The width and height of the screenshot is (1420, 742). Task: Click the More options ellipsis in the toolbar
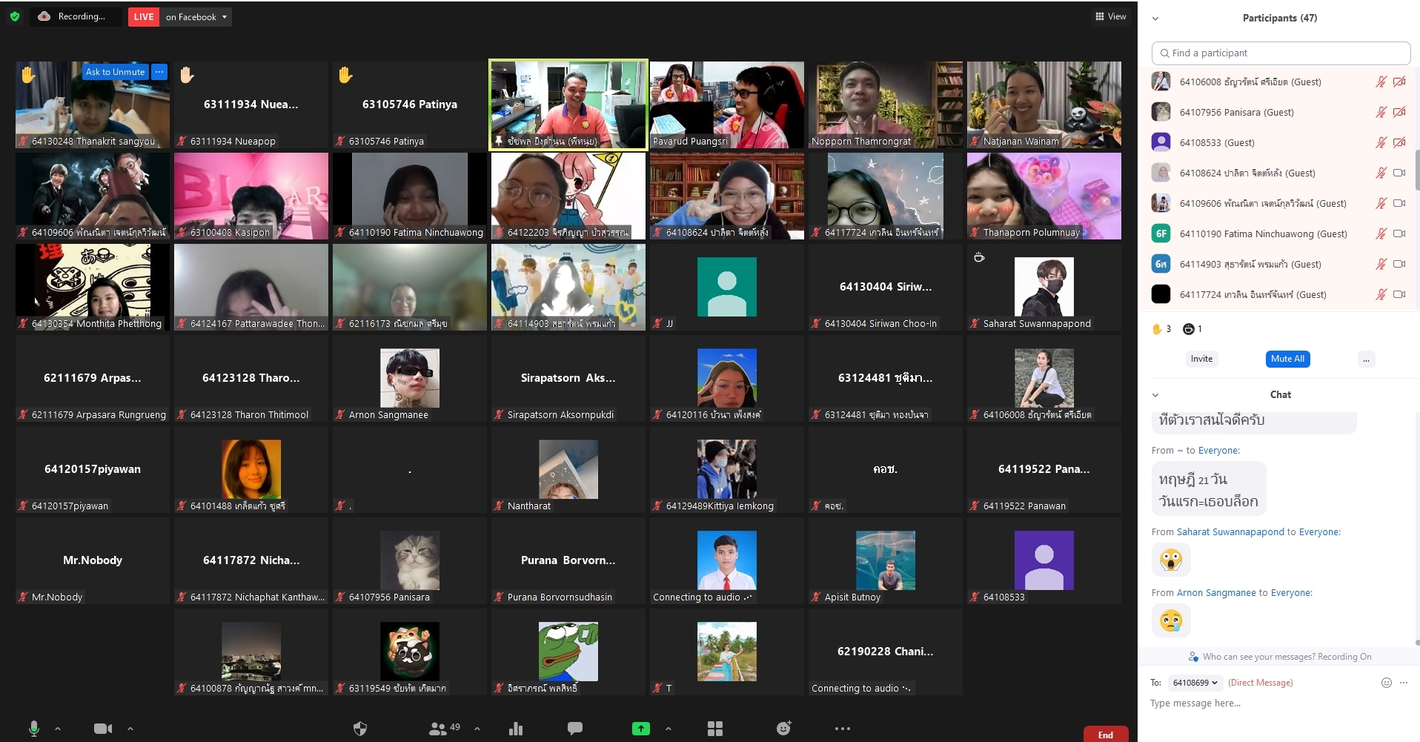841,729
